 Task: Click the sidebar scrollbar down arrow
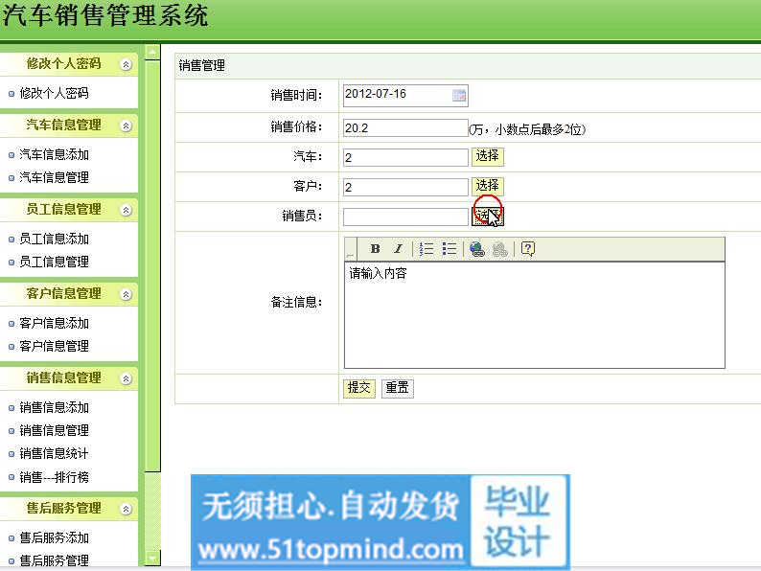point(152,558)
